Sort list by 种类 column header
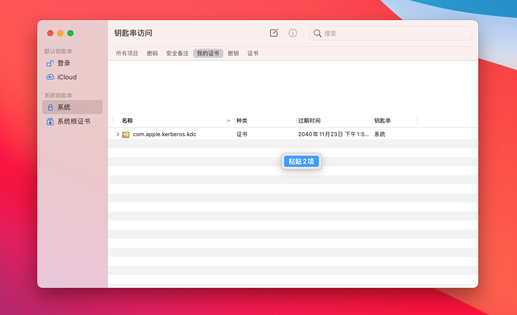This screenshot has width=517, height=315. [x=242, y=121]
